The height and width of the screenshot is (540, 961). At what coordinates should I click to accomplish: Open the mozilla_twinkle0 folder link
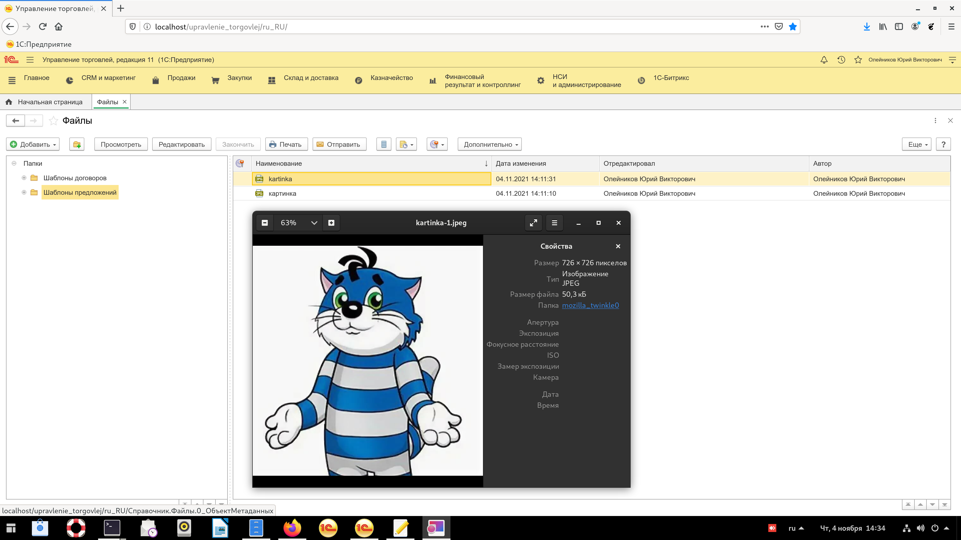click(590, 305)
